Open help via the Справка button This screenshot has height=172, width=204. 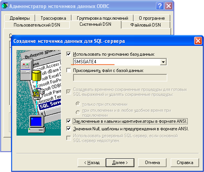pyautogui.click(x=185, y=163)
